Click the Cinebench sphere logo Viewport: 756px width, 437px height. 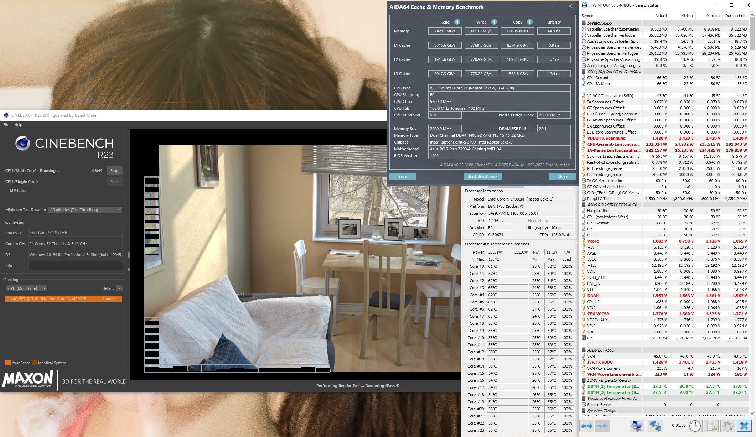pyautogui.click(x=22, y=143)
